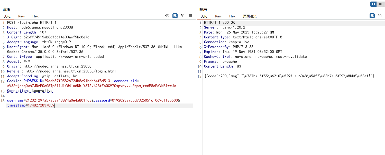Open the response Raw tab
This screenshot has height=155, width=385.
coord(218,16)
